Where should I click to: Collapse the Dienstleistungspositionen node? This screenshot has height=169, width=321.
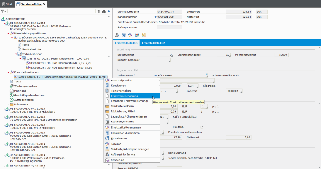point(8,33)
